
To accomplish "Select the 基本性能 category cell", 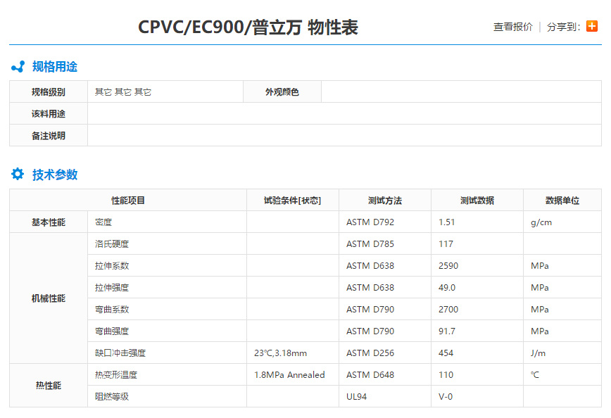I will tap(48, 222).
